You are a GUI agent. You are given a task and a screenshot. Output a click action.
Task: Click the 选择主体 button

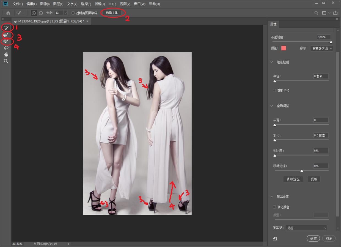112,13
